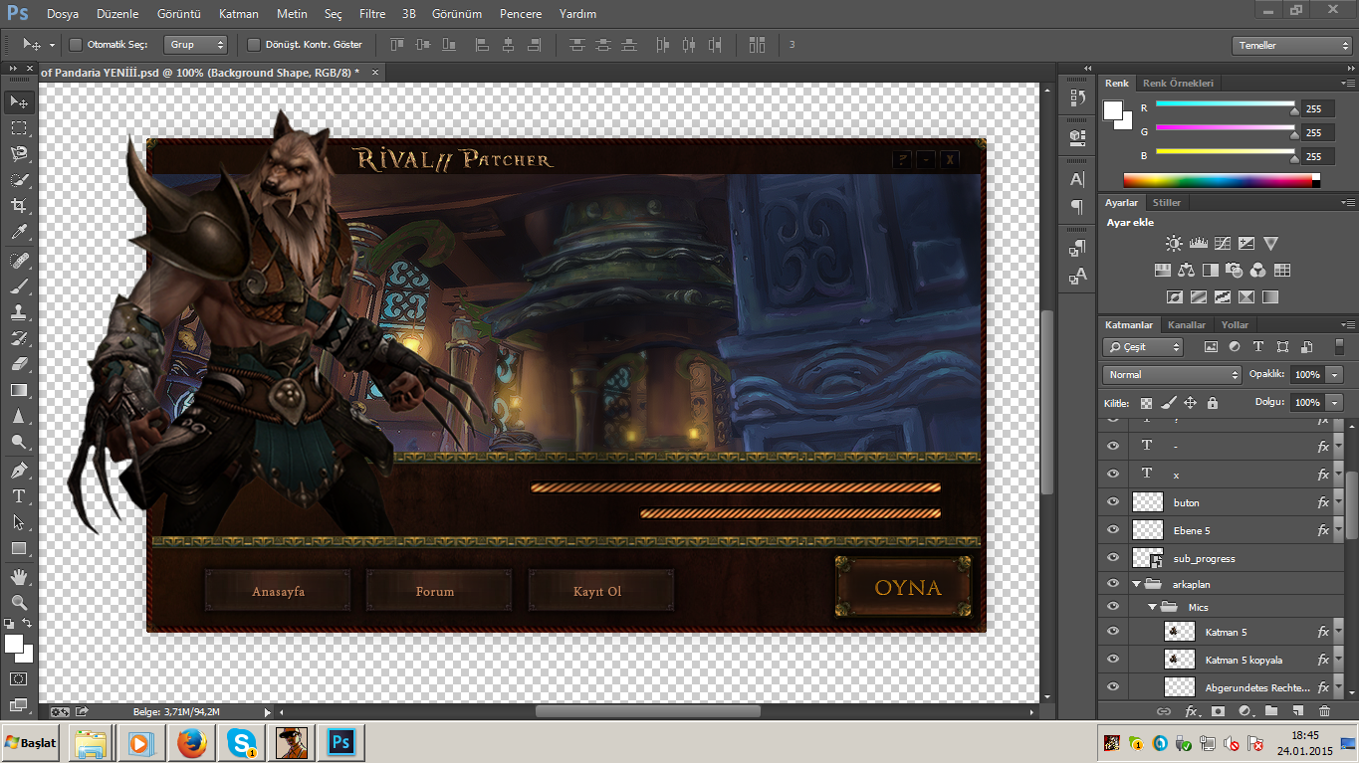The image size is (1359, 763).
Task: Select the Gradient tool
Action: 19,390
